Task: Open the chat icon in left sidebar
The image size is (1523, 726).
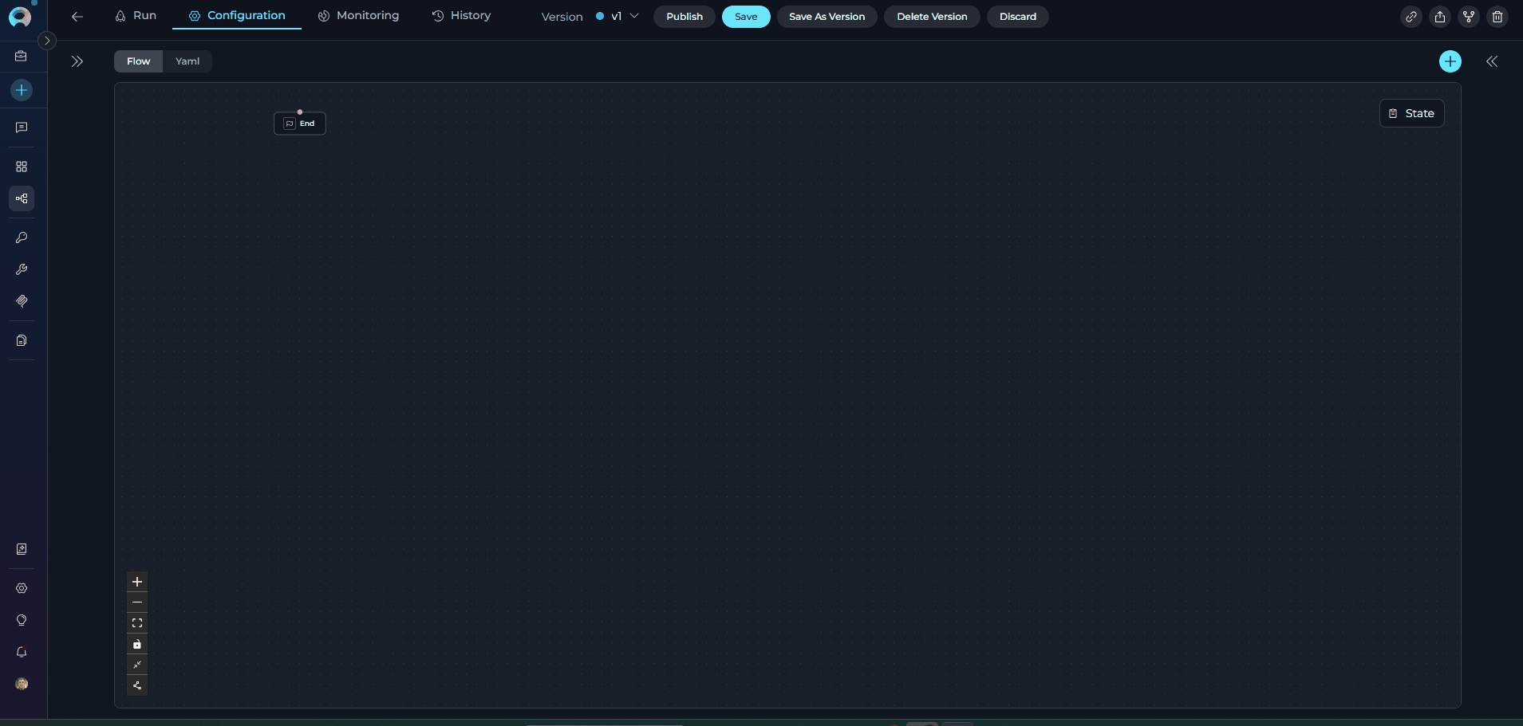Action: coord(21,128)
